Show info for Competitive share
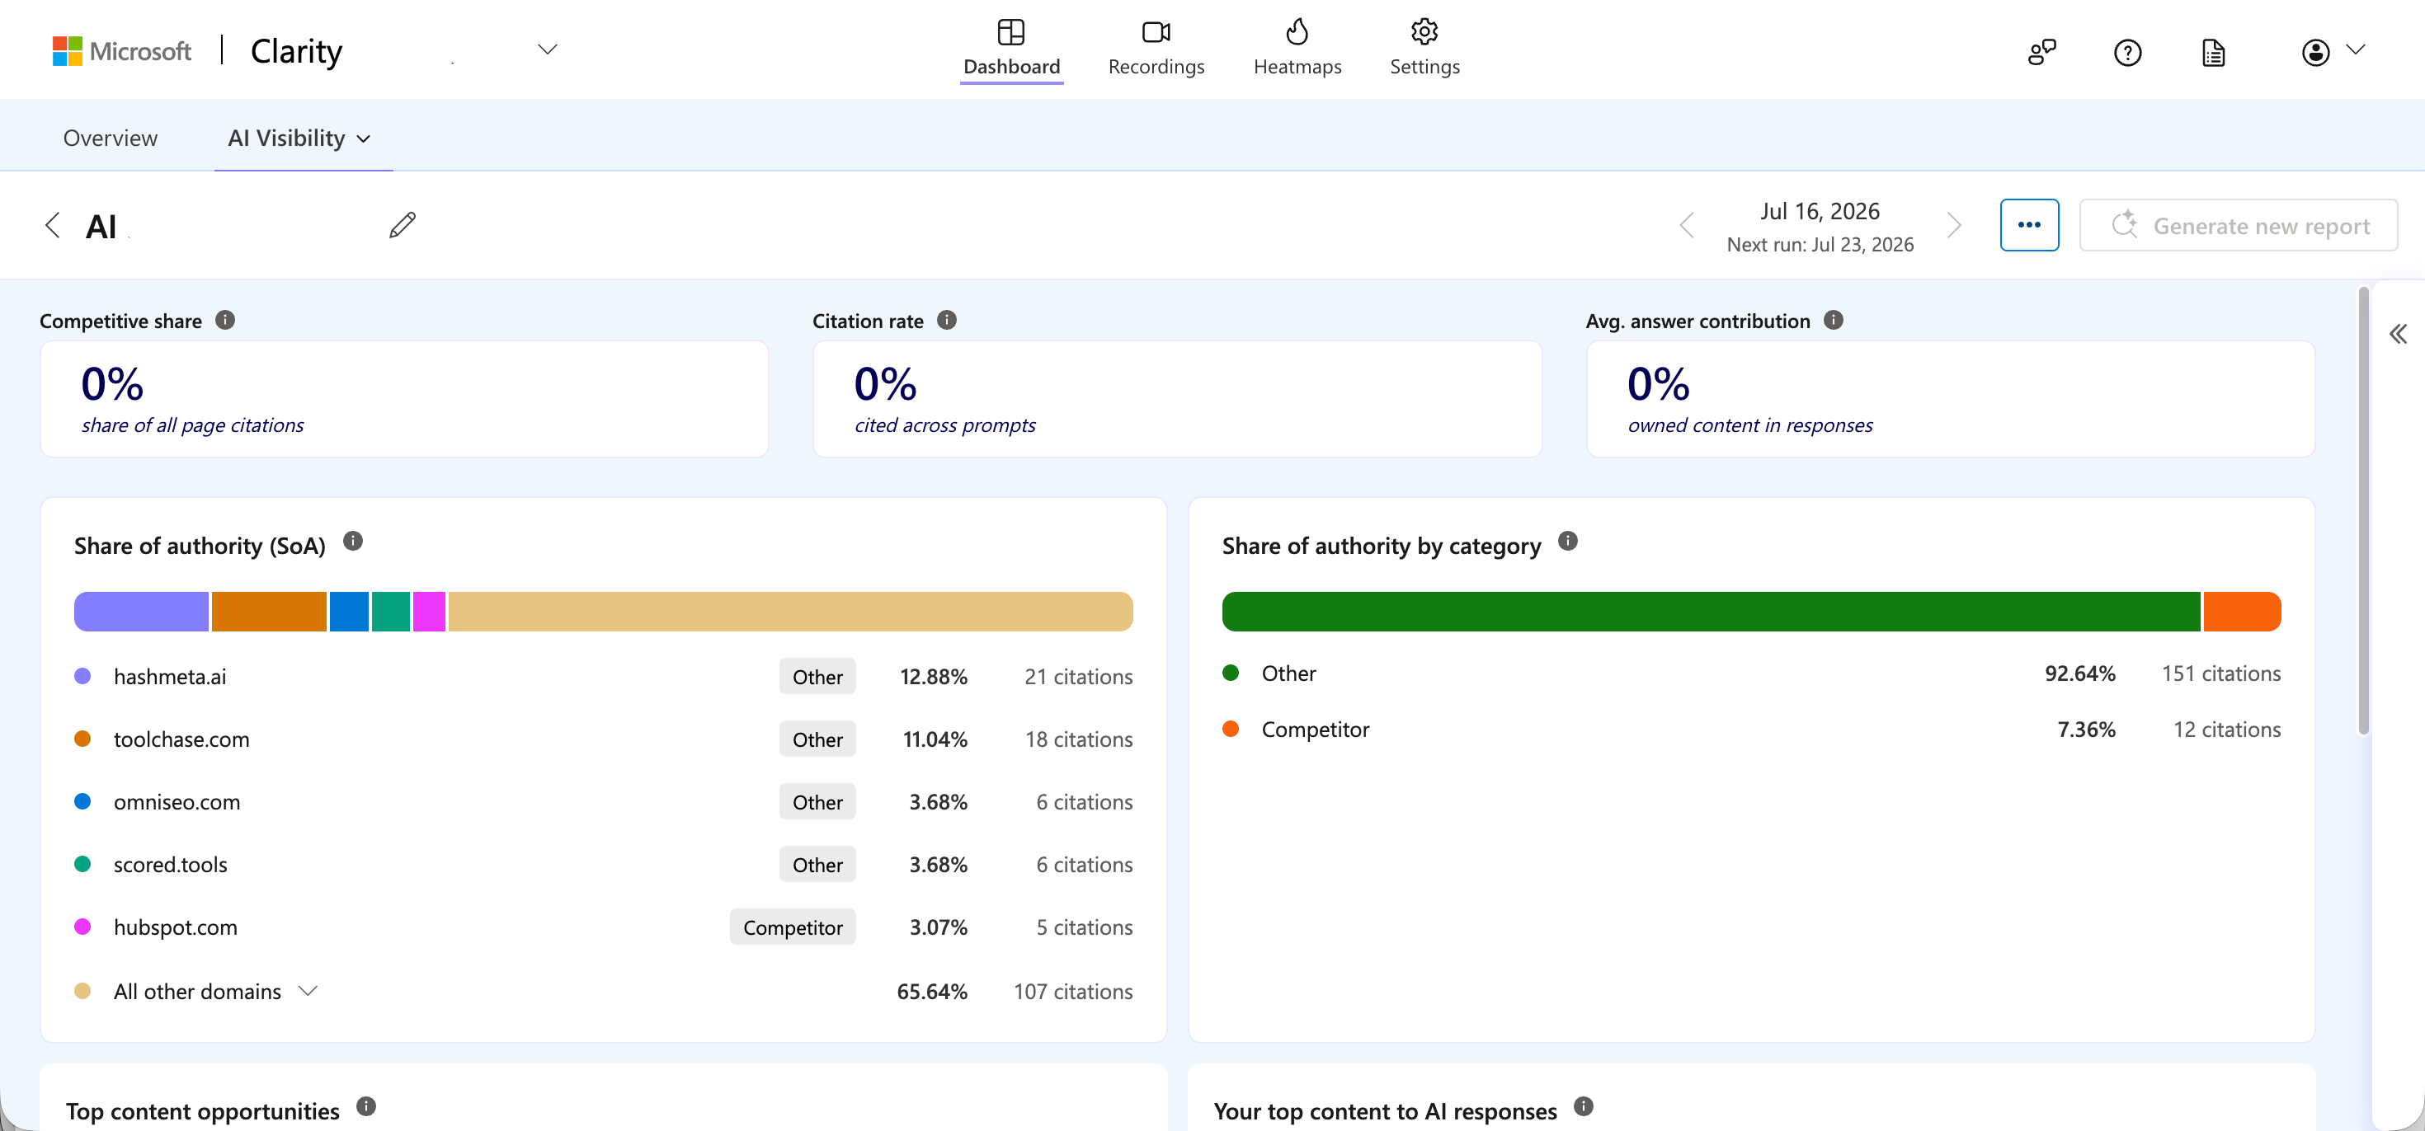Image resolution: width=2425 pixels, height=1131 pixels. [x=225, y=320]
